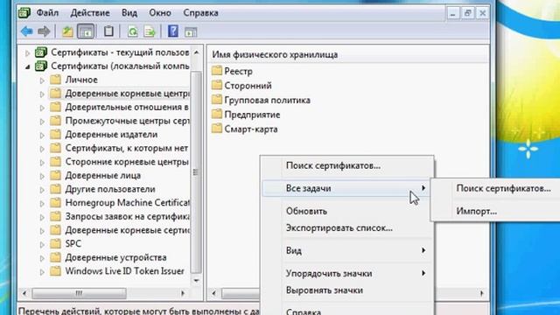560x315 pixels.
Task: Open the Смарт-карта folder icon
Action: click(x=216, y=129)
